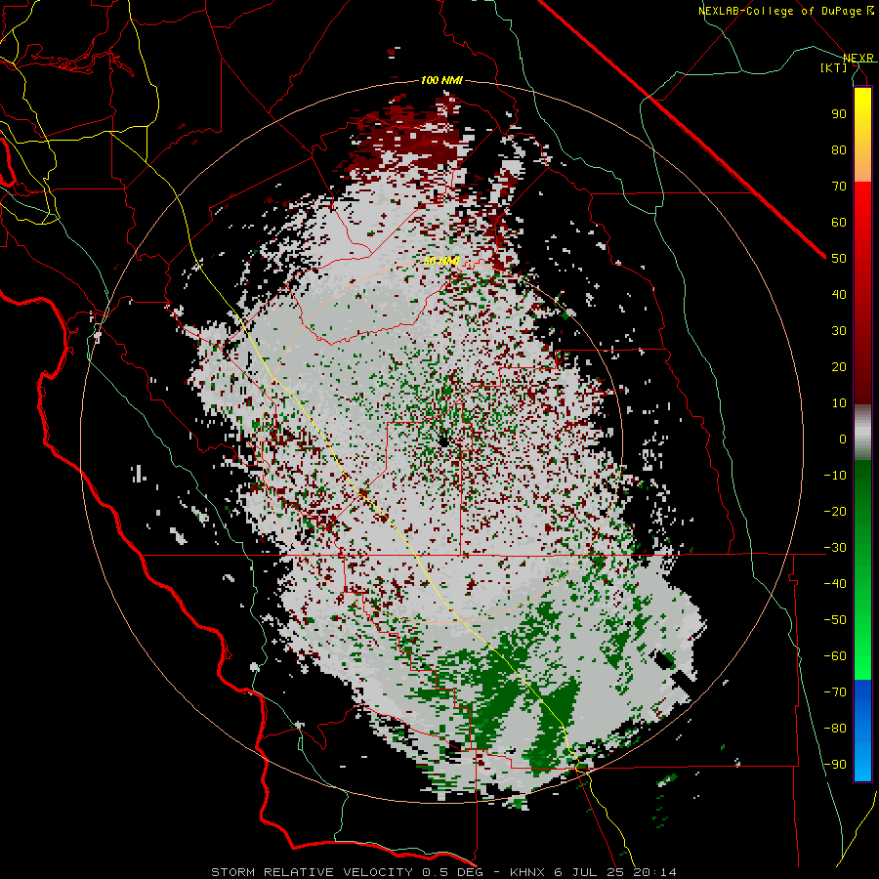The image size is (879, 879).
Task: Click the '100 NMI' range ring label
Action: tap(441, 81)
